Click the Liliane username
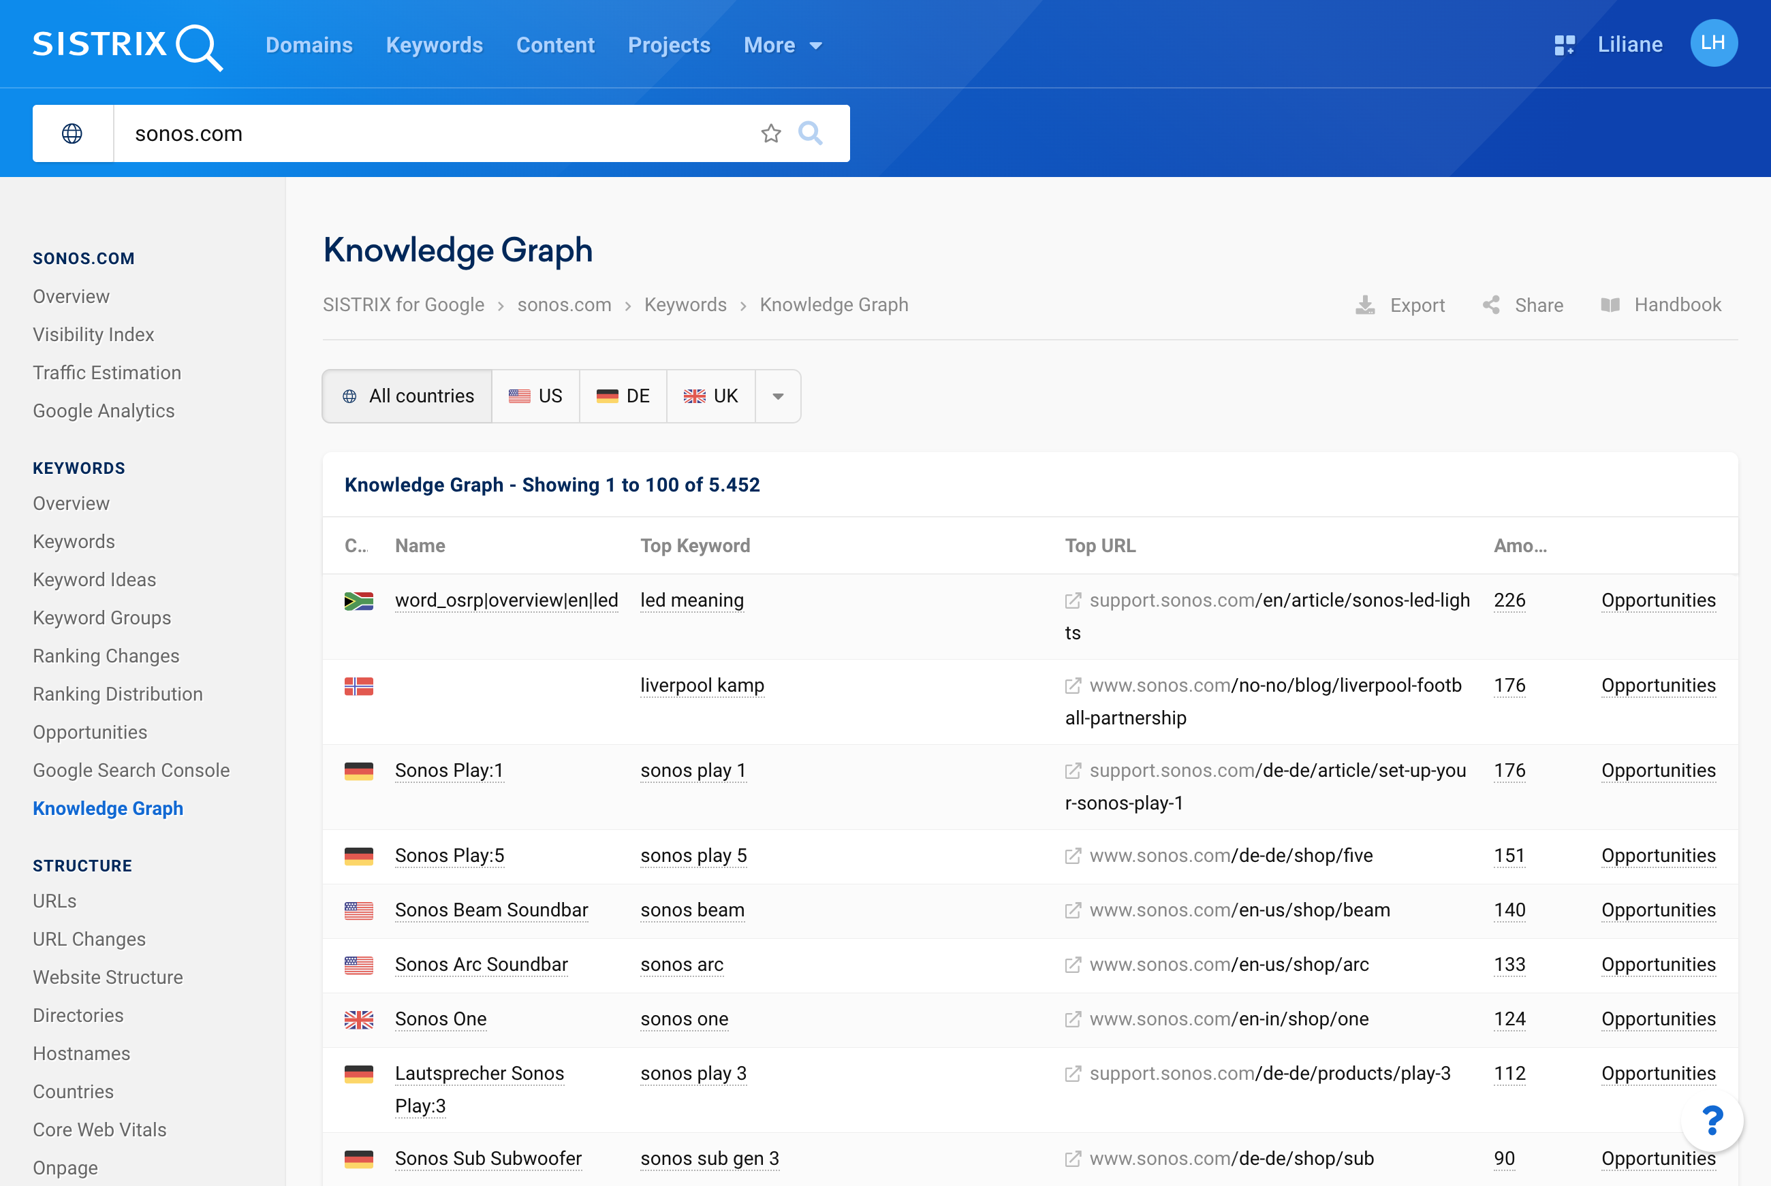The image size is (1771, 1186). click(1630, 45)
